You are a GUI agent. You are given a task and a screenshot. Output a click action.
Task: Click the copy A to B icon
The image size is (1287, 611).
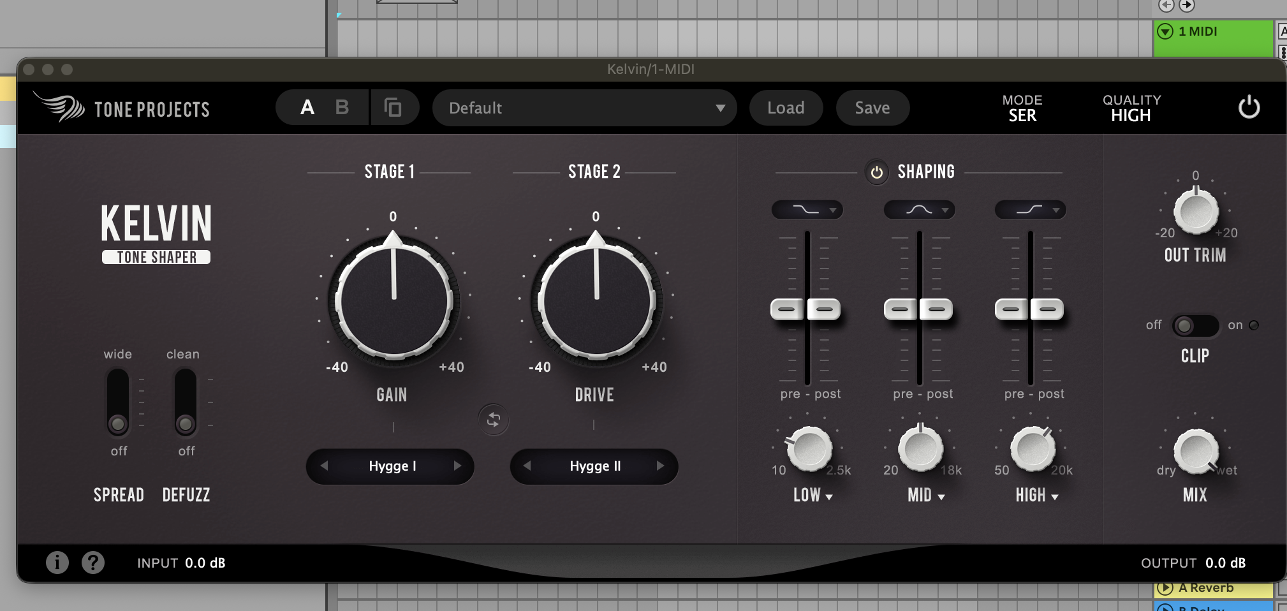(x=394, y=107)
